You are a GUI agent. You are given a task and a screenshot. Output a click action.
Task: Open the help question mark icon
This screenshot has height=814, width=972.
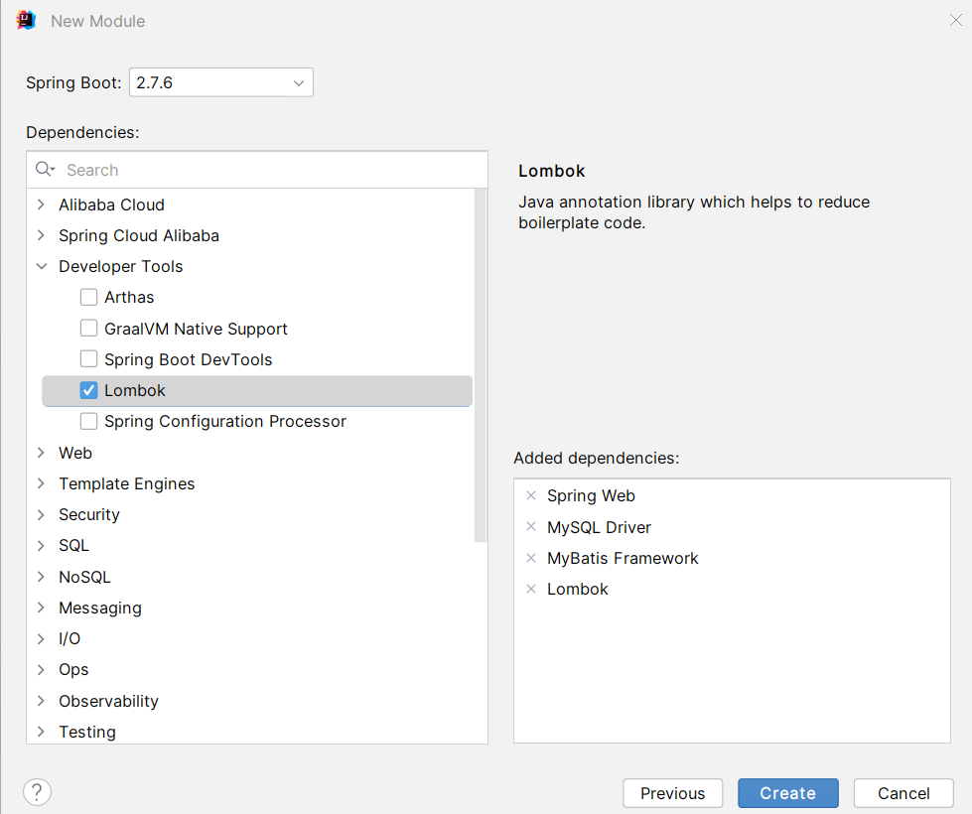point(37,792)
